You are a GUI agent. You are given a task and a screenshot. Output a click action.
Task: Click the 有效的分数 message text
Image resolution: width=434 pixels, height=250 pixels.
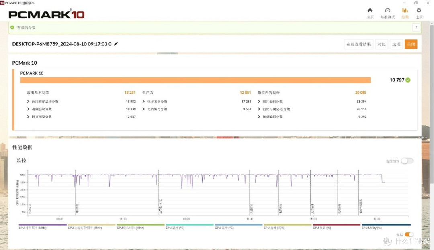(26, 28)
